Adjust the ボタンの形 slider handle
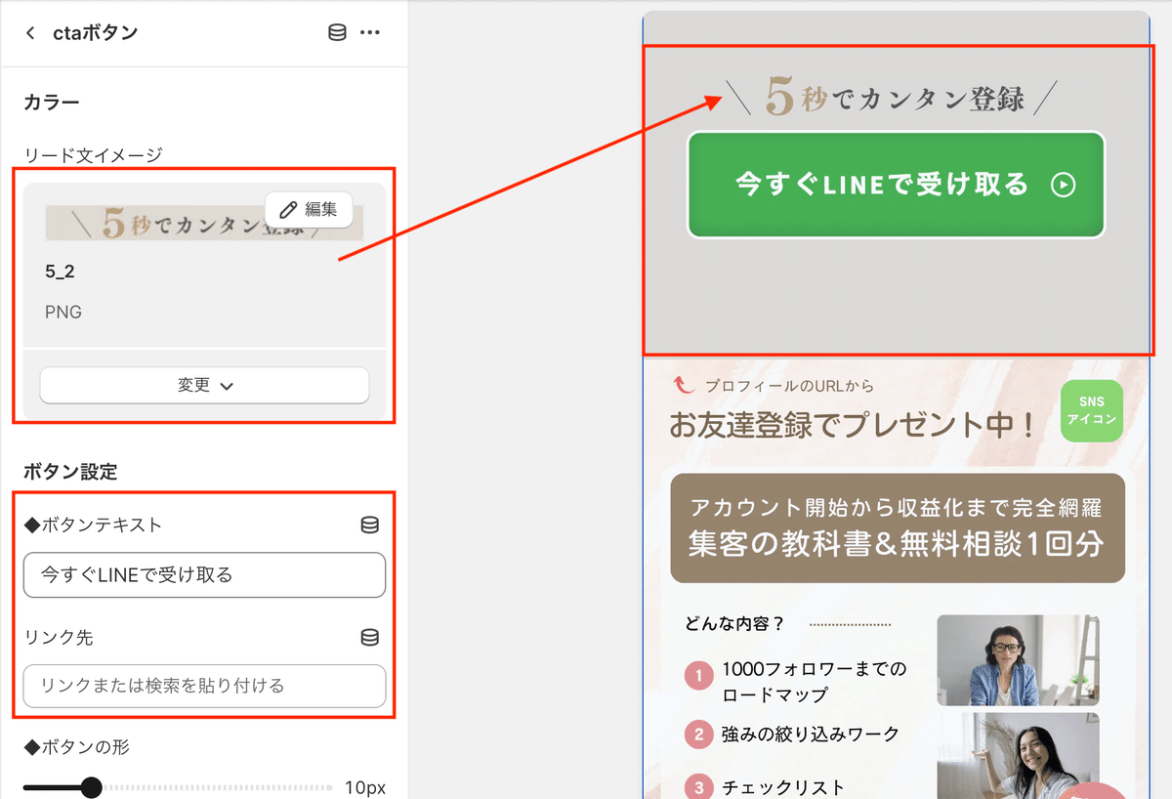Screen dimensions: 1172x799 pyautogui.click(x=91, y=787)
